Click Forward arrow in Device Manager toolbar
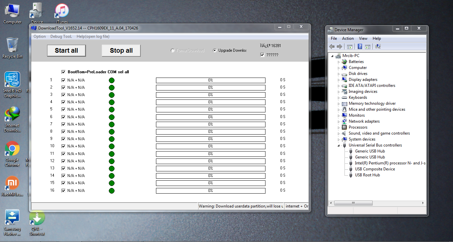 [x=339, y=47]
